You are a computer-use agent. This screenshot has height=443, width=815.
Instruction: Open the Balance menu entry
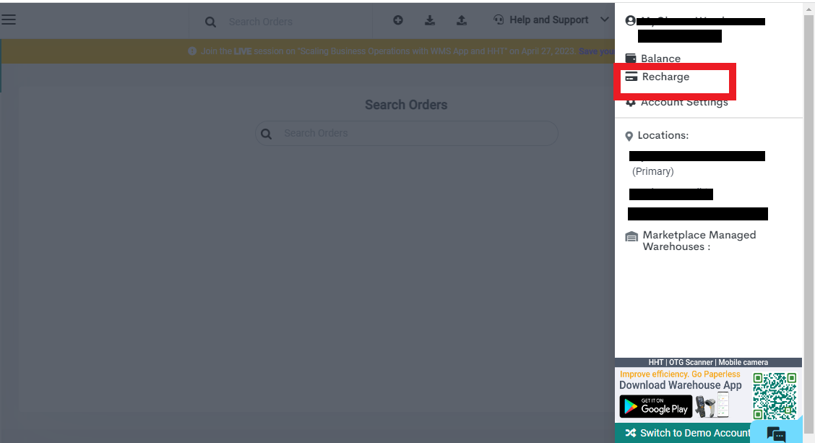coord(660,59)
